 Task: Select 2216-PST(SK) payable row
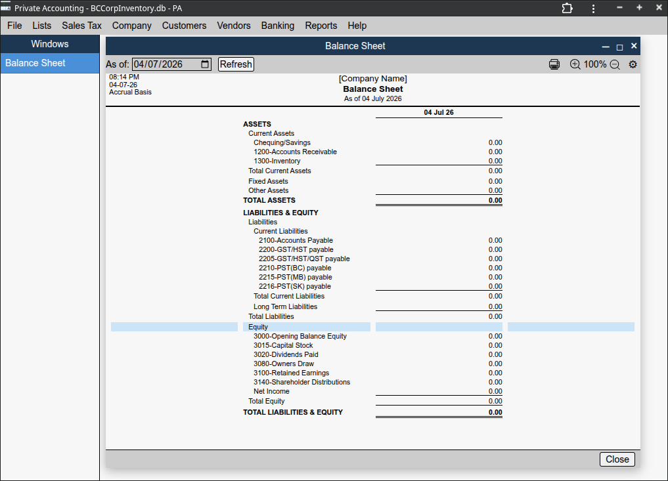[373, 287]
